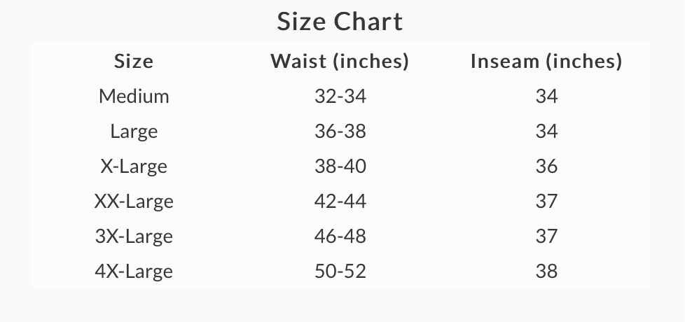Click the 36-38 waist value
685x322 pixels.
point(340,132)
